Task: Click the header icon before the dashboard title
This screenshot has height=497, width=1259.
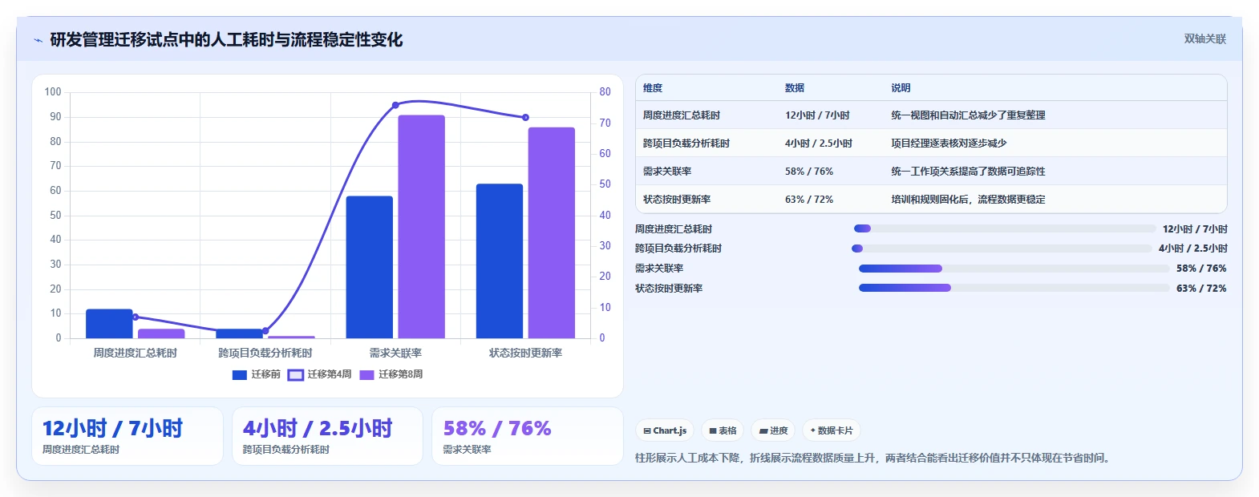Action: click(38, 40)
